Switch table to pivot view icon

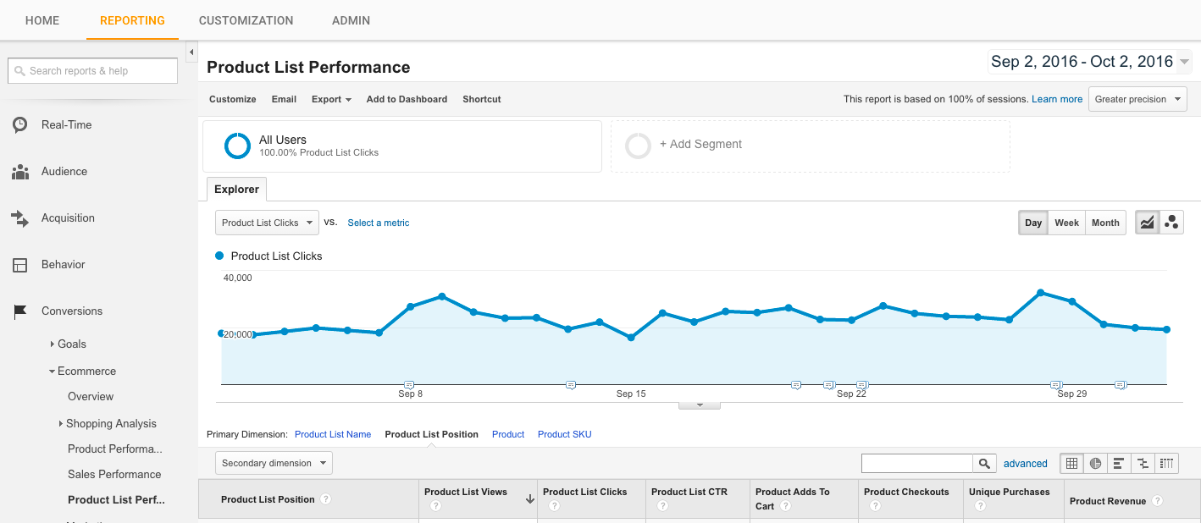pos(1166,463)
